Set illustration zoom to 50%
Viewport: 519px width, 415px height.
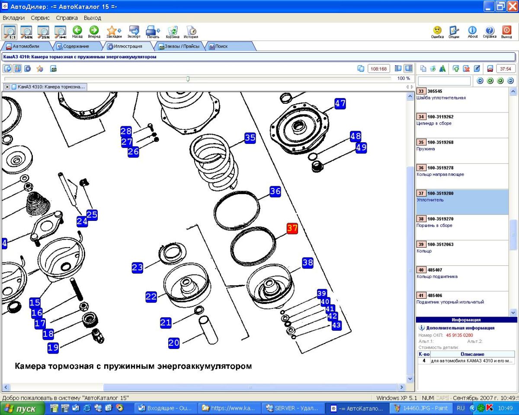pos(26,32)
